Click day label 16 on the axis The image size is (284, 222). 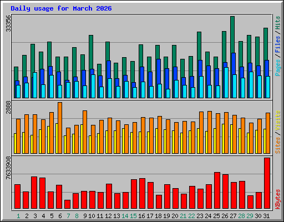(x=141, y=216)
